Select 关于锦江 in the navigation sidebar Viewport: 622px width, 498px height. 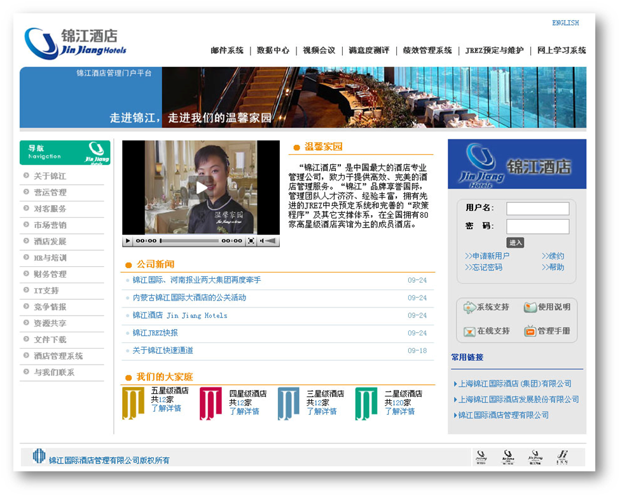(50, 176)
